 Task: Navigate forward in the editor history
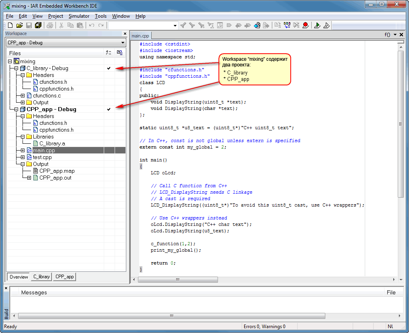[266, 25]
